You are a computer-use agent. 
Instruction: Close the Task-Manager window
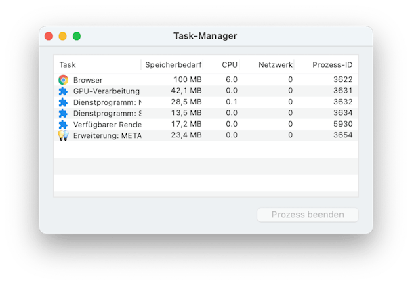pos(49,36)
